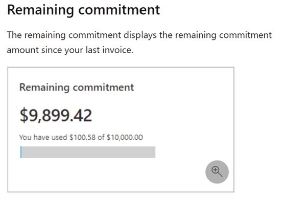Screen dimensions: 283x216
Task: Open the Remaining commitment card screenshot thumbnail
Action: [121, 129]
